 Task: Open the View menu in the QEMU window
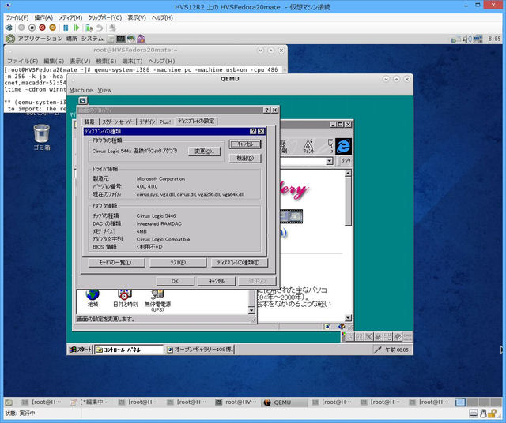[x=104, y=90]
